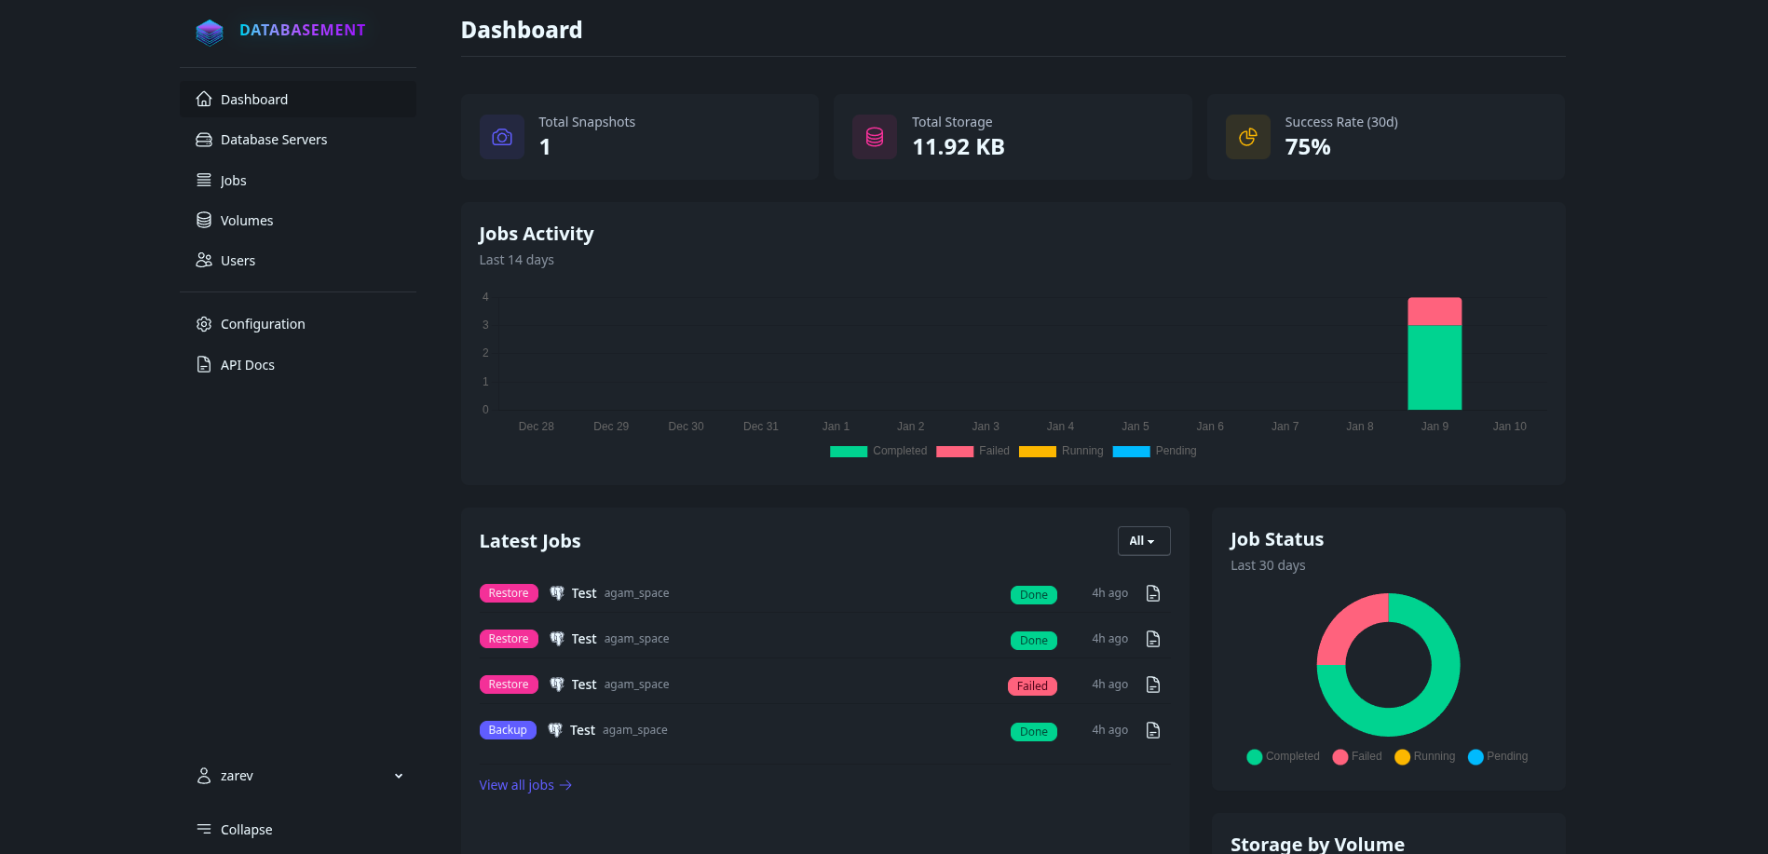Click the Success Rate pie chart icon
This screenshot has width=1768, height=854.
(x=1248, y=138)
